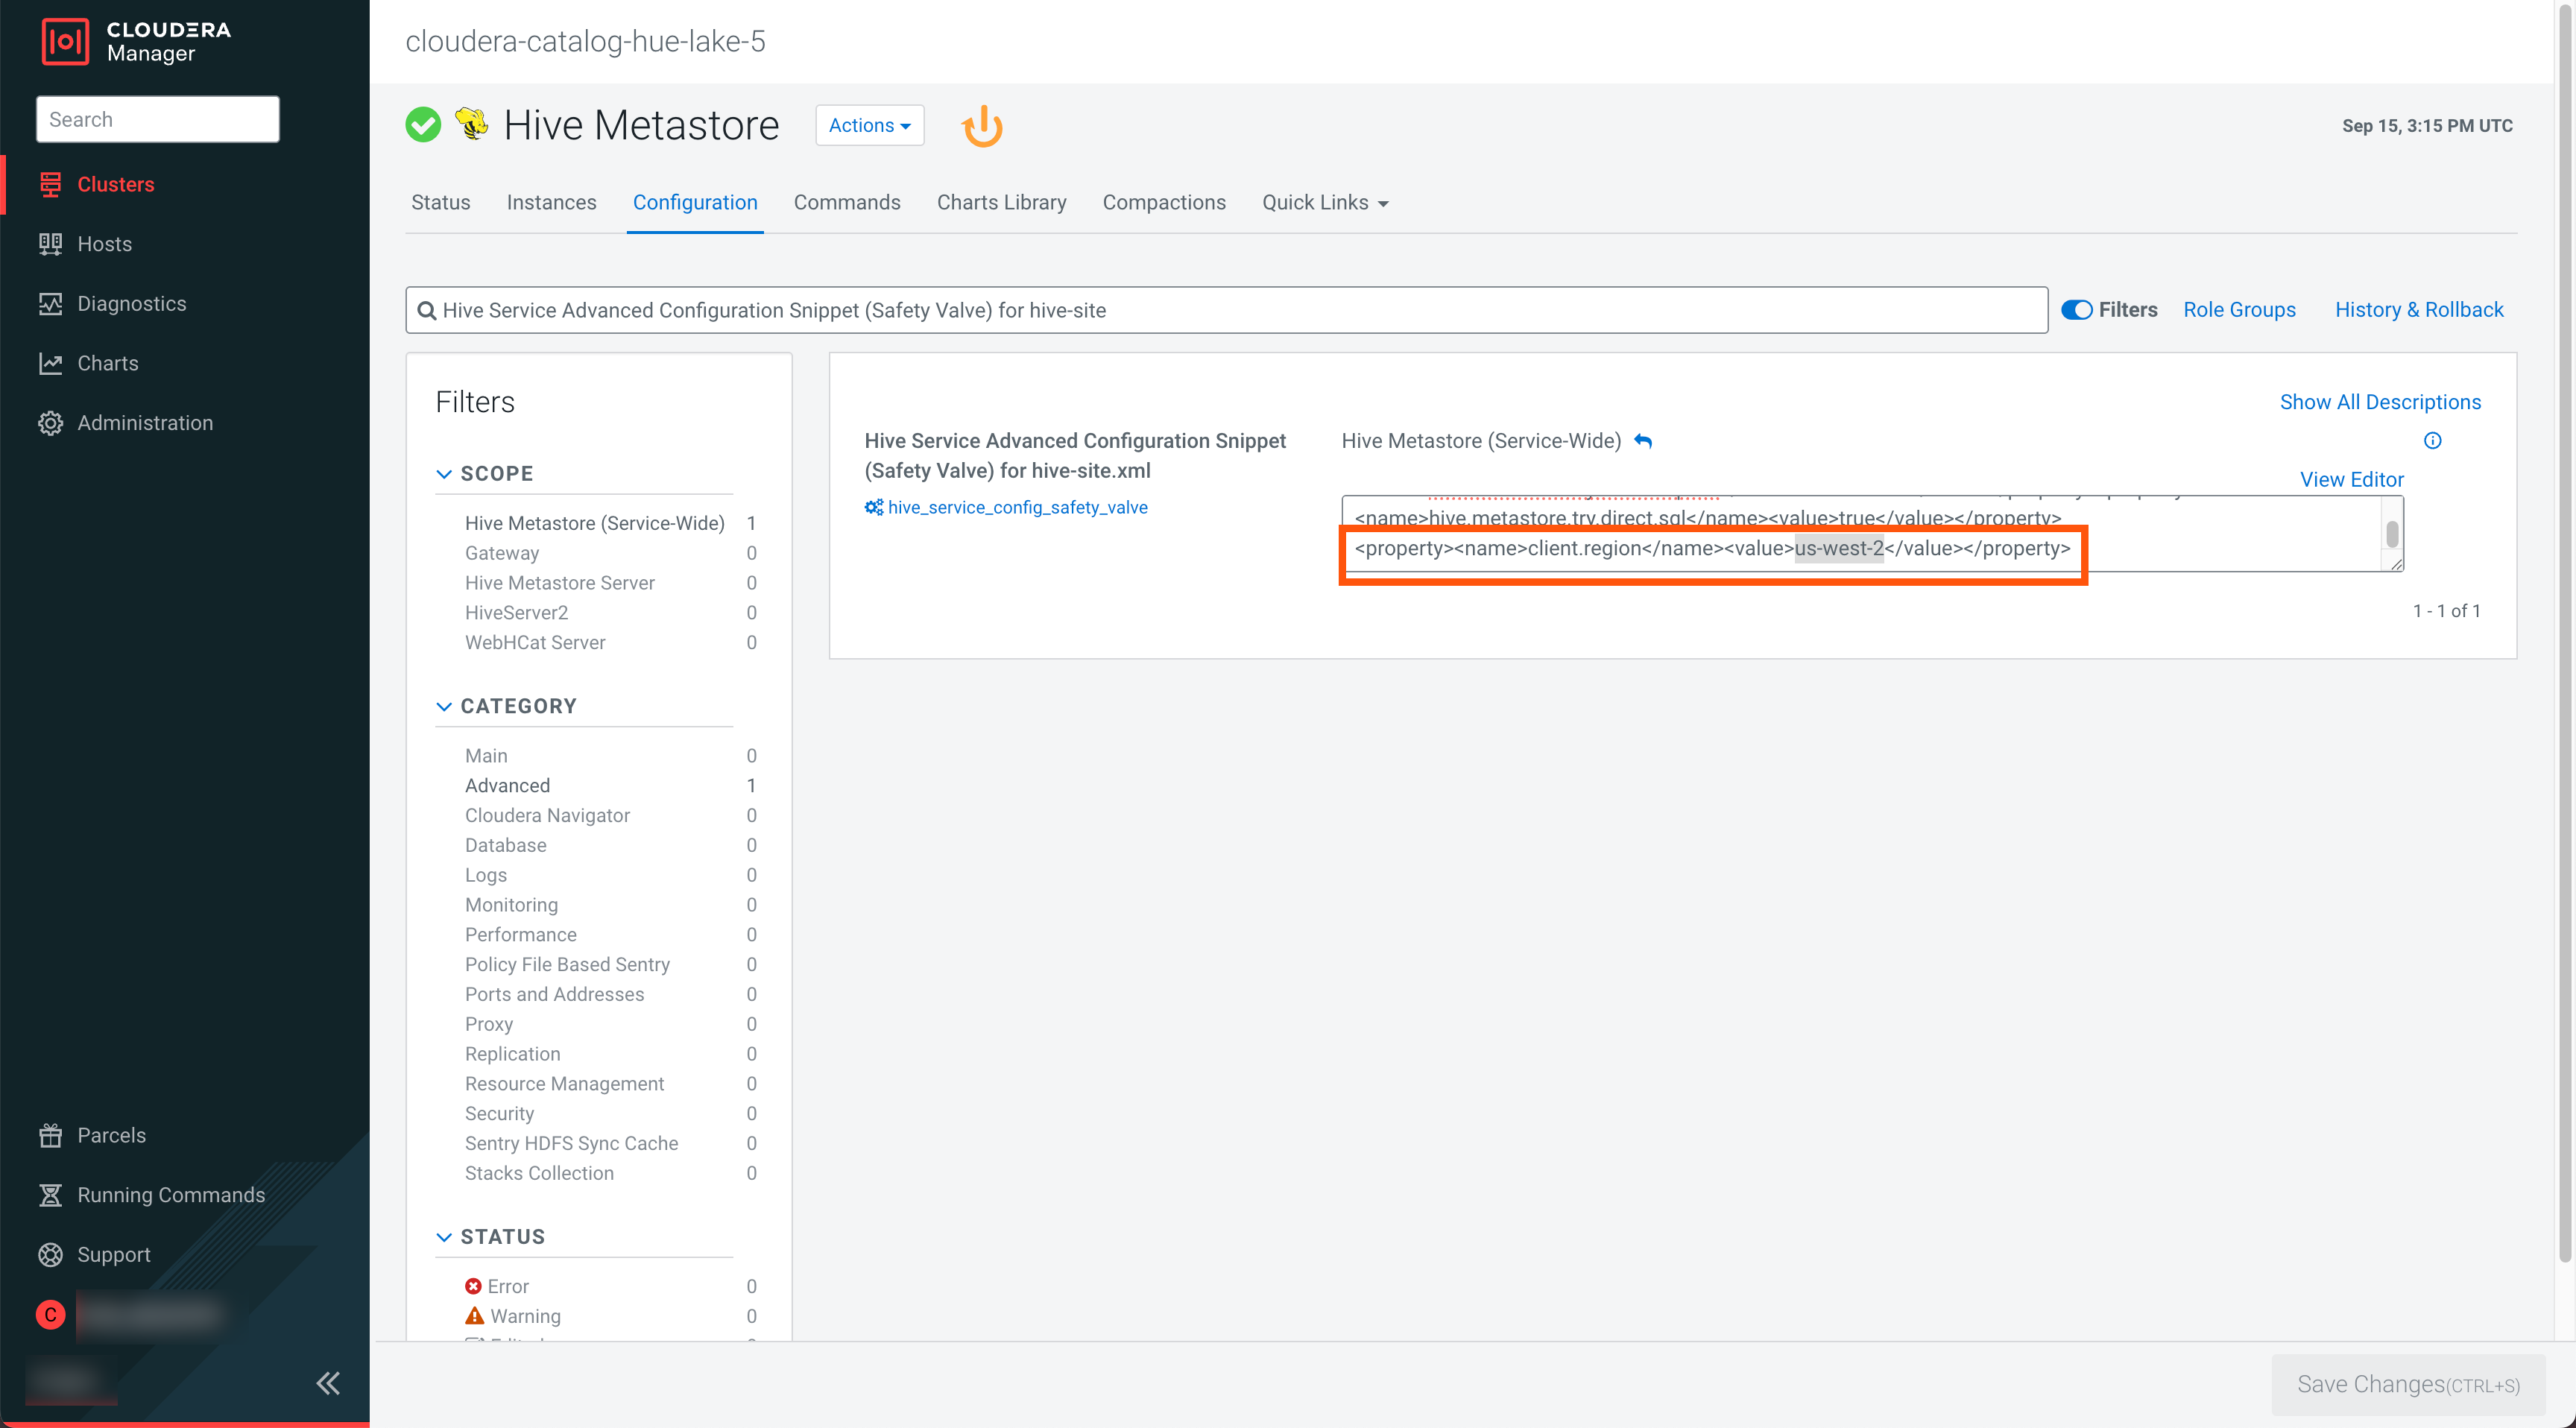Open Diagnostics in sidebar
This screenshot has width=2576, height=1428.
(131, 304)
